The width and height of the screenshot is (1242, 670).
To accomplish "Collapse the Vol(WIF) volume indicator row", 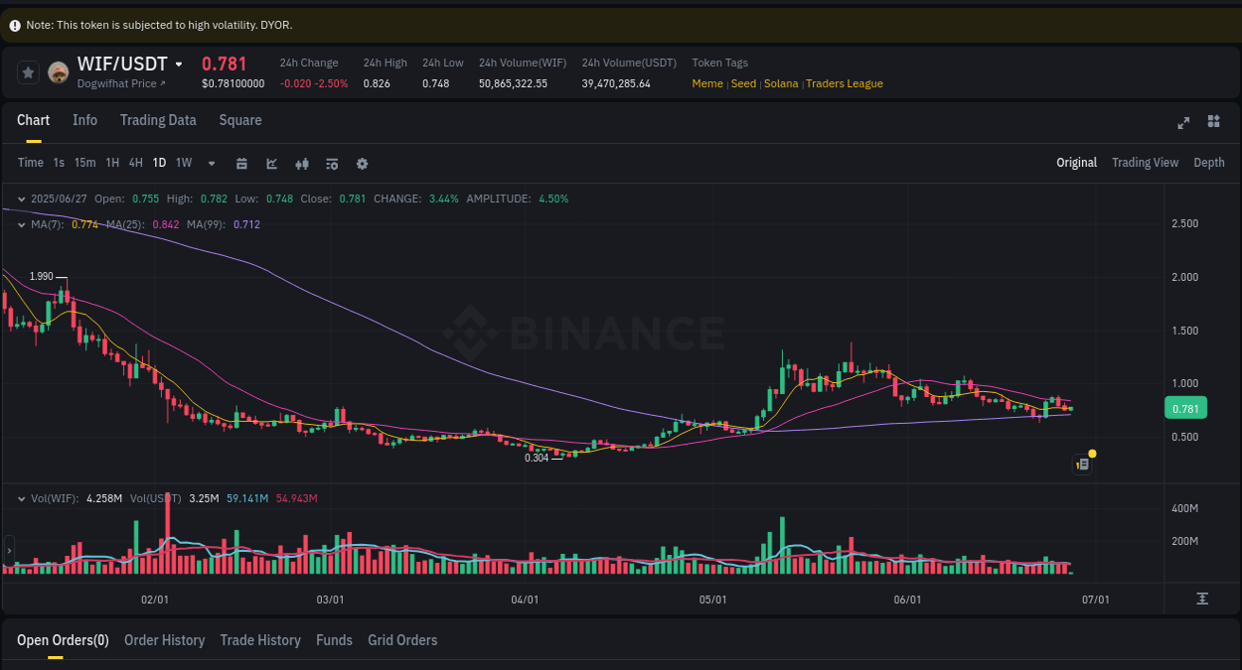I will pyautogui.click(x=21, y=497).
